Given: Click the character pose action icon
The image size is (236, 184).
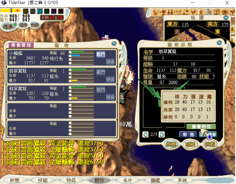Looking at the screenshot, I should pos(201,12).
